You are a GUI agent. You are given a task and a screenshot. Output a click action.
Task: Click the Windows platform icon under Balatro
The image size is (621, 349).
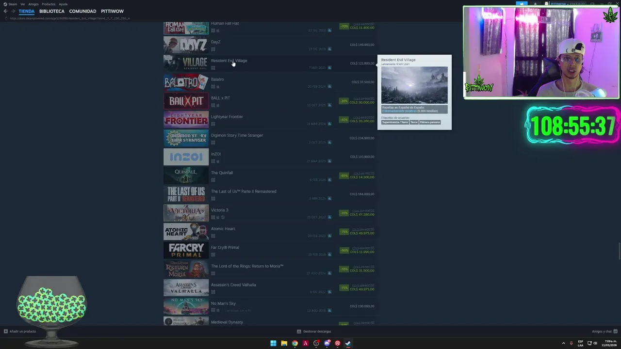213,86
